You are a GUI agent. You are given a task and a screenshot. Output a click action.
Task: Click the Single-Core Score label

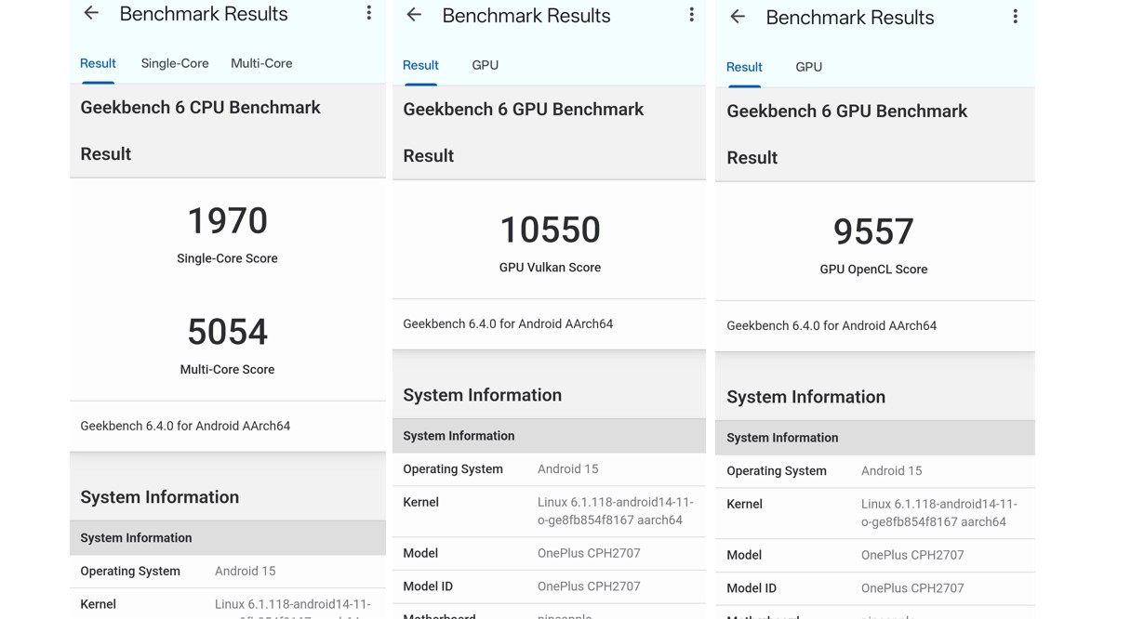coord(227,258)
